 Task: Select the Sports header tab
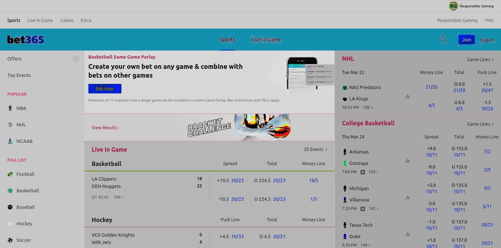[227, 40]
